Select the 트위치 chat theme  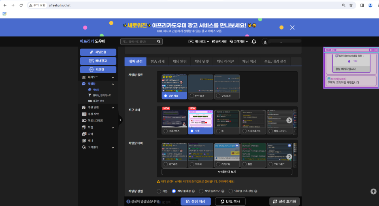point(200,155)
